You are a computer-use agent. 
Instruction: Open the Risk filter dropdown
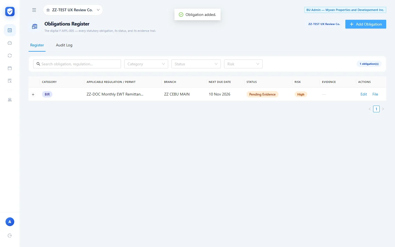pos(243,64)
